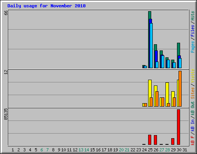Click the tall orange sites bar for day 30

pos(180,89)
